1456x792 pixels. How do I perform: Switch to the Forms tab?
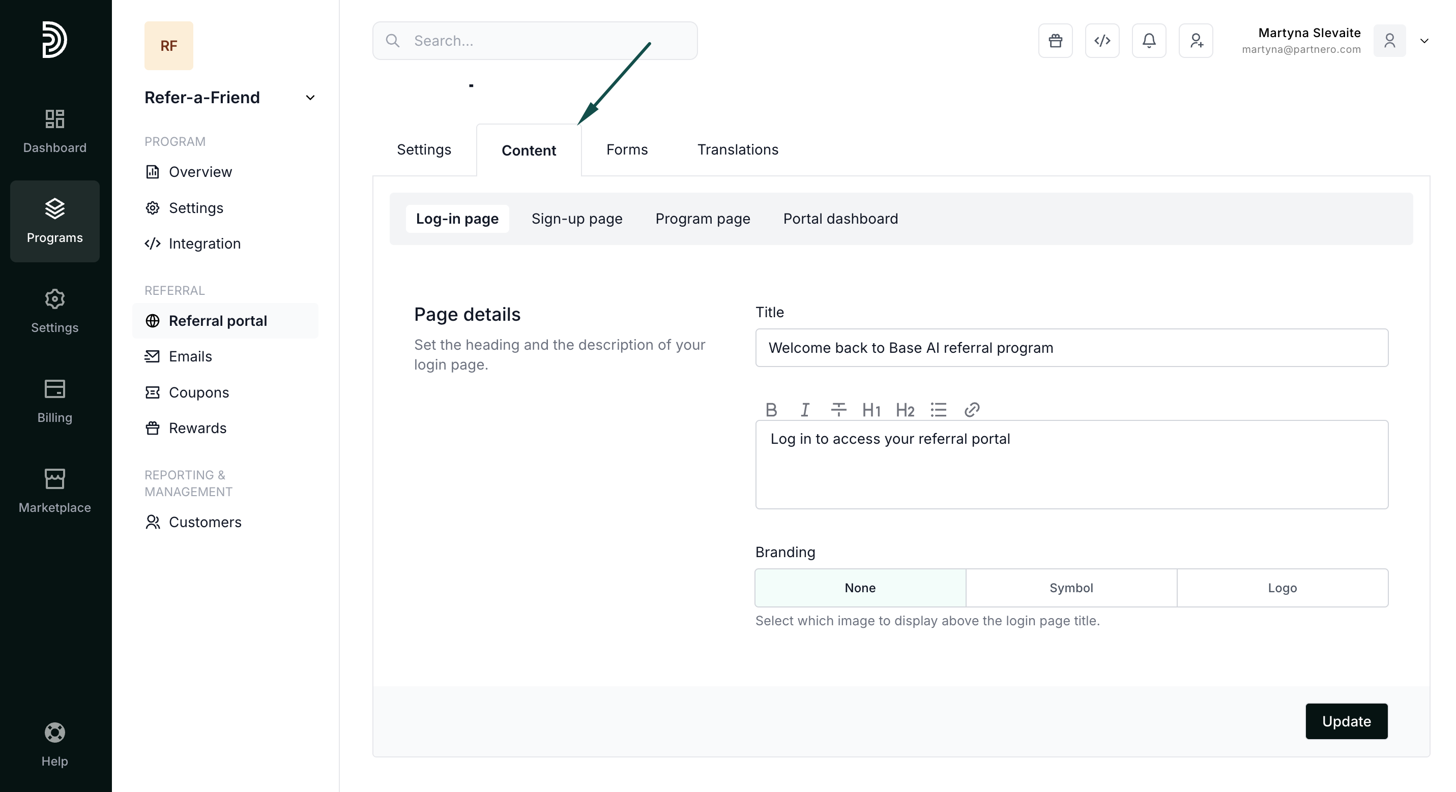point(627,149)
